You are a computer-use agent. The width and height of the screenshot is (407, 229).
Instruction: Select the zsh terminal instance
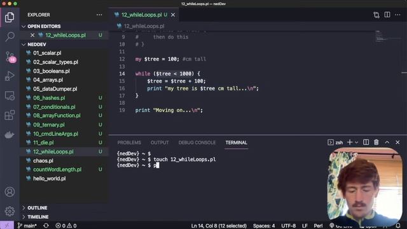335,142
